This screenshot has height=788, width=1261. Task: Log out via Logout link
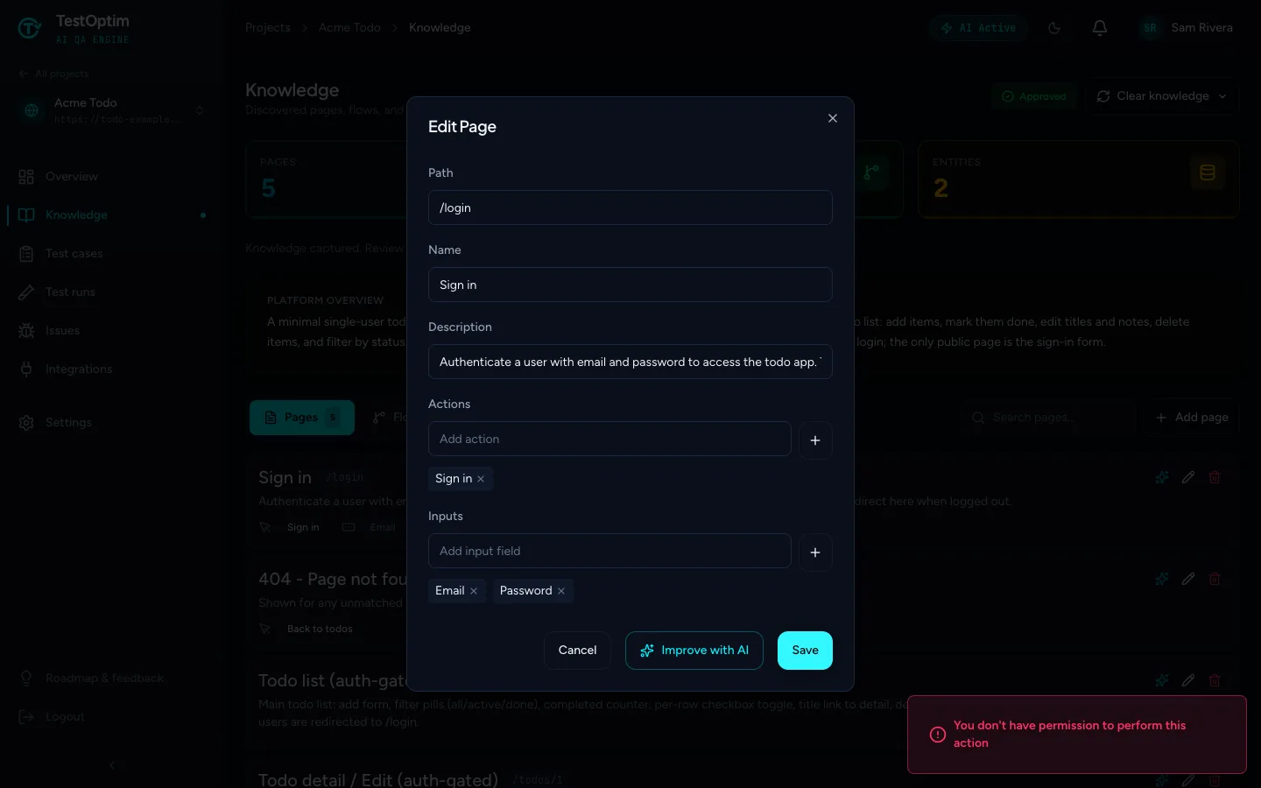pyautogui.click(x=112, y=717)
